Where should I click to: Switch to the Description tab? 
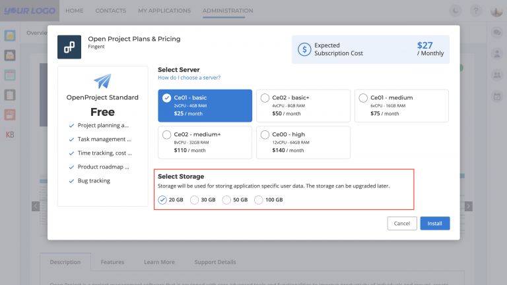[x=65, y=262]
